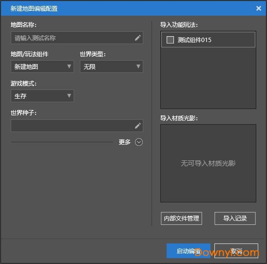Screen dimensions: 267x264
Task: Open the 世界类型 dropdown showing 无限
Action: tap(112, 66)
